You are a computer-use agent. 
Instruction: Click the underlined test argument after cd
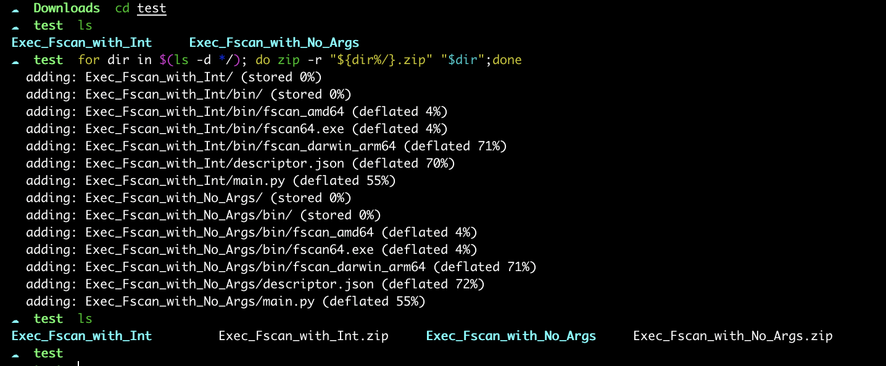[x=152, y=9]
